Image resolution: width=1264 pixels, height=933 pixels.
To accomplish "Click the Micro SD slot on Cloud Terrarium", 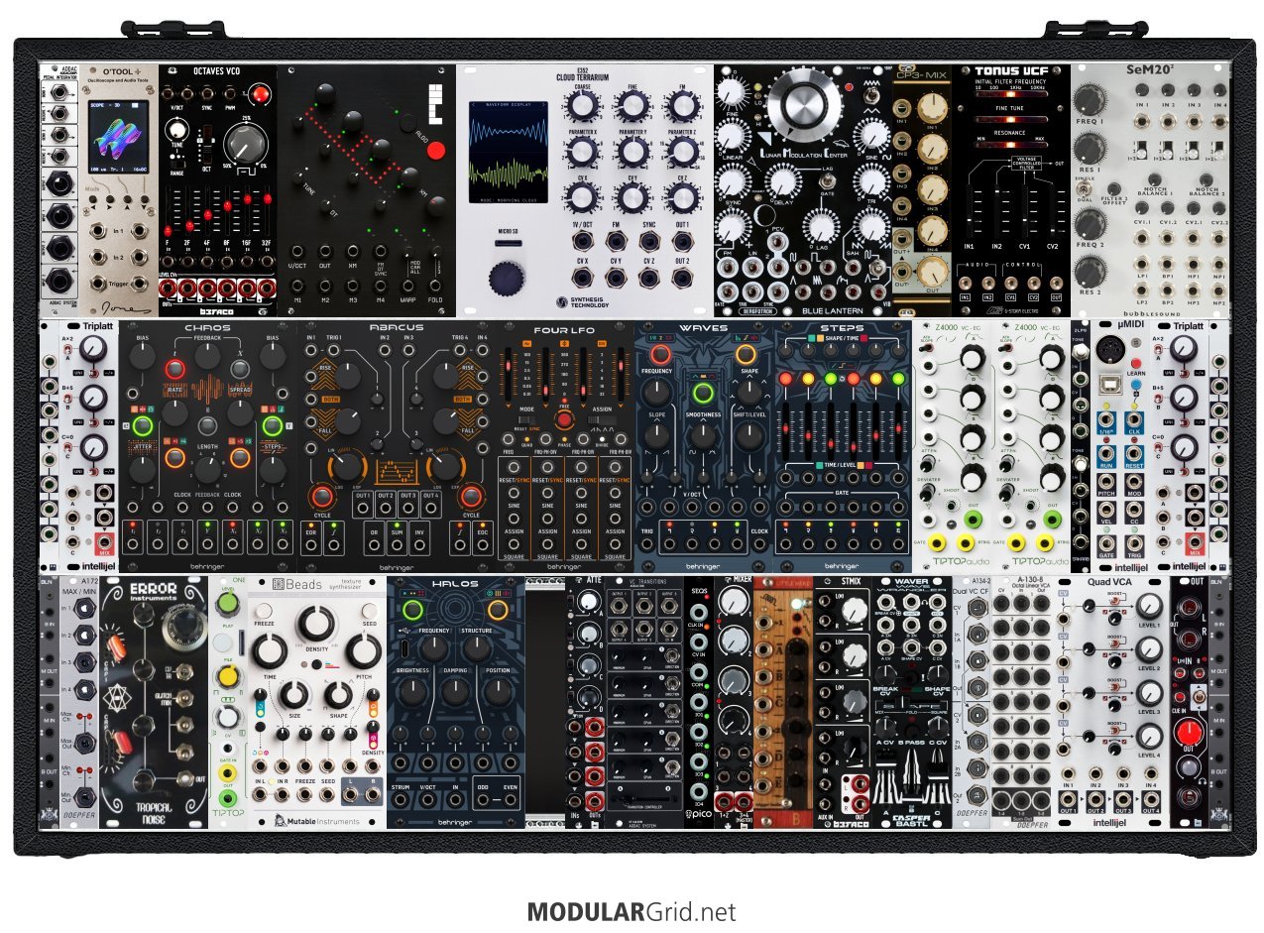I will click(x=507, y=241).
